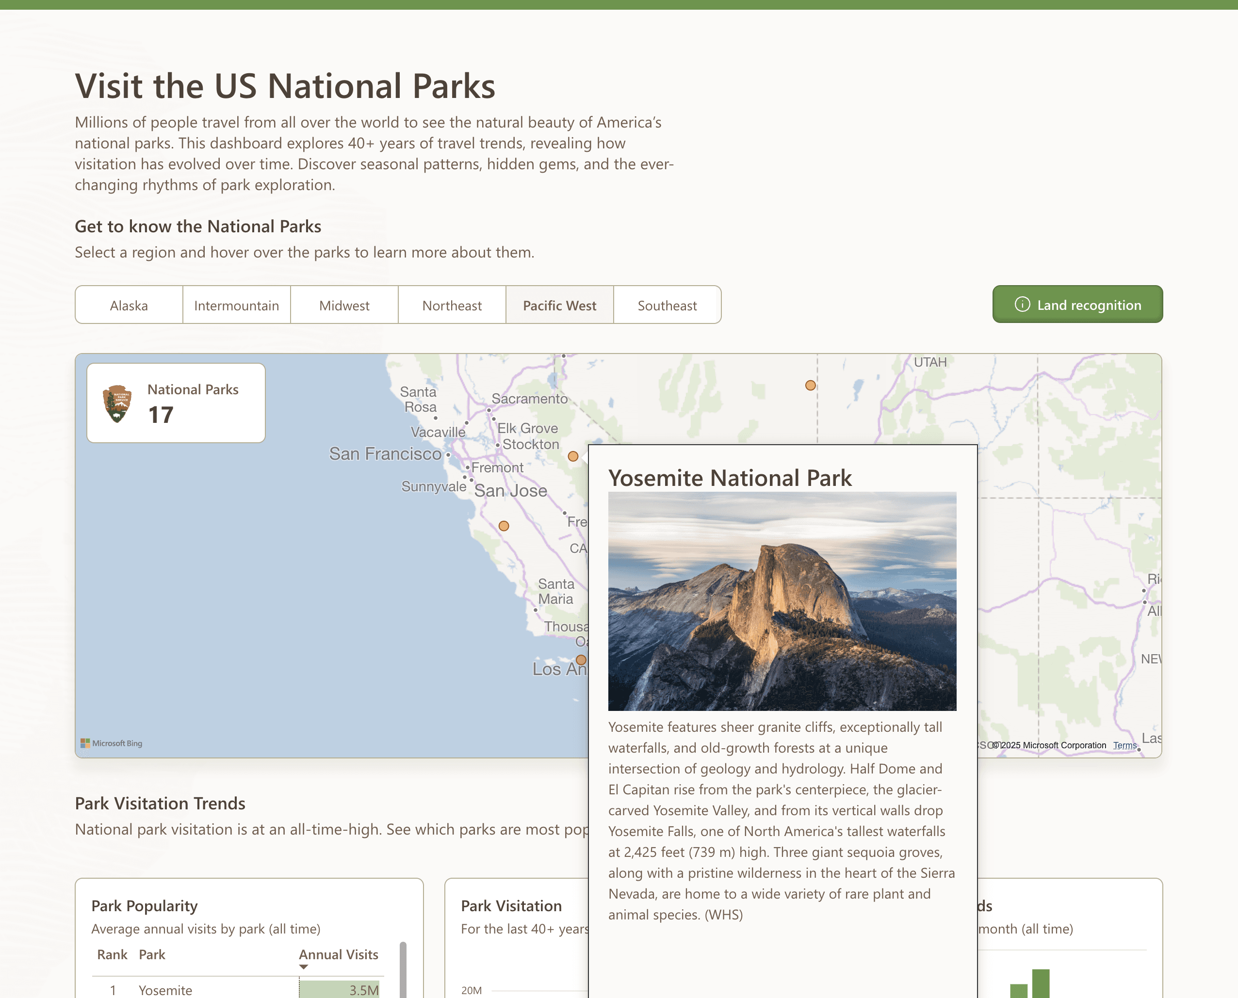Viewport: 1238px width, 998px height.
Task: Click the Microsoft Bing logo on map
Action: [x=112, y=743]
